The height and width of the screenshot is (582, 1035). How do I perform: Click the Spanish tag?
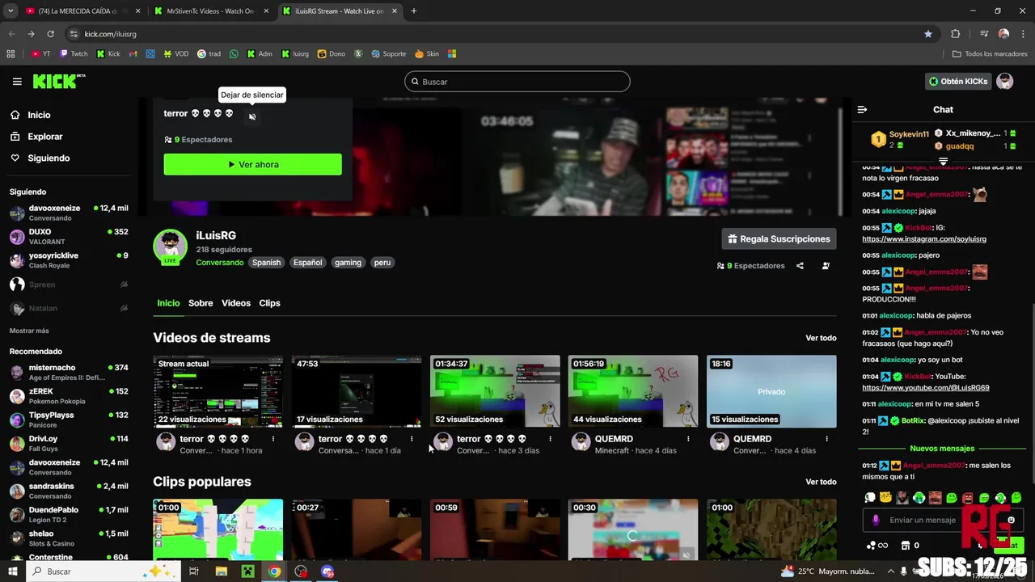pos(266,263)
